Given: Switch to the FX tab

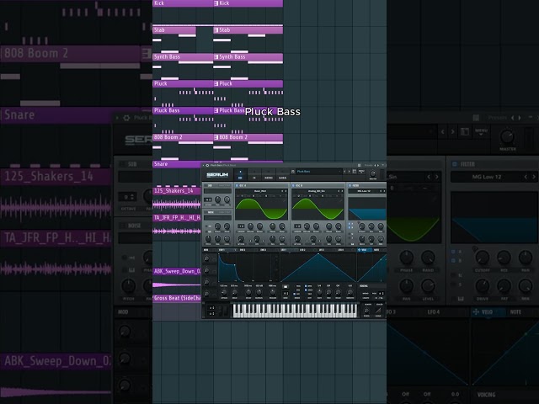Looking at the screenshot, I should [x=254, y=175].
